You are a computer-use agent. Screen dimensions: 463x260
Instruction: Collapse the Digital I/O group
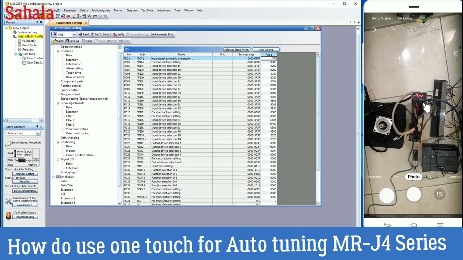click(58, 159)
